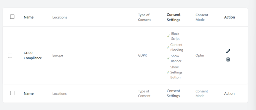Tick the select-all checkbox in table header
The height and width of the screenshot is (110, 256).
click(12, 17)
